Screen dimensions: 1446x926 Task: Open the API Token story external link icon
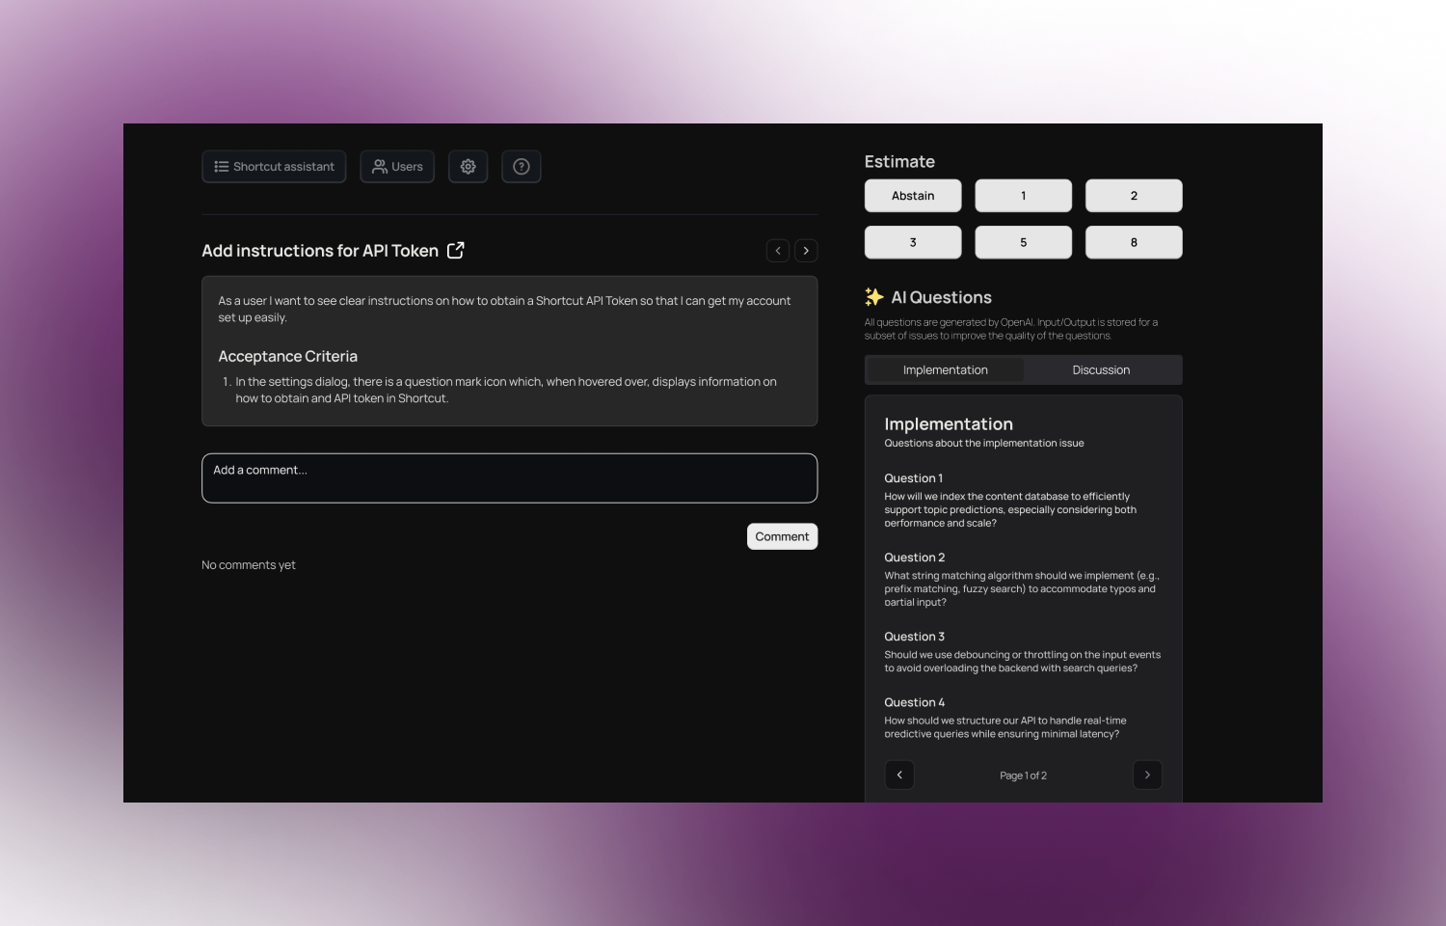pyautogui.click(x=455, y=250)
